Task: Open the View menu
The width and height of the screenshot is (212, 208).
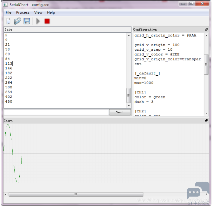Action: 38,12
